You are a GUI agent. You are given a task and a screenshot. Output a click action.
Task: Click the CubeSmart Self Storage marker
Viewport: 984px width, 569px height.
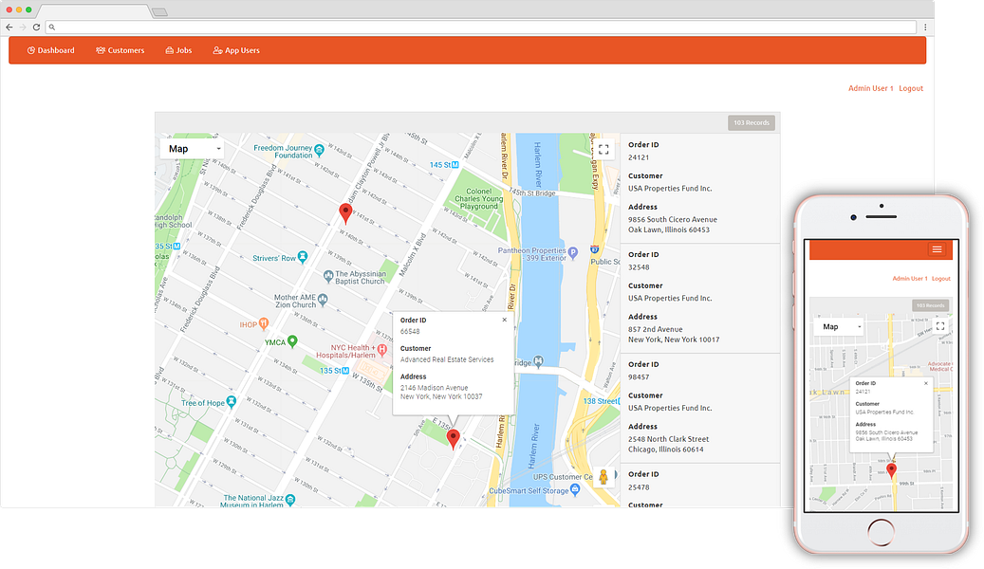pyautogui.click(x=575, y=489)
